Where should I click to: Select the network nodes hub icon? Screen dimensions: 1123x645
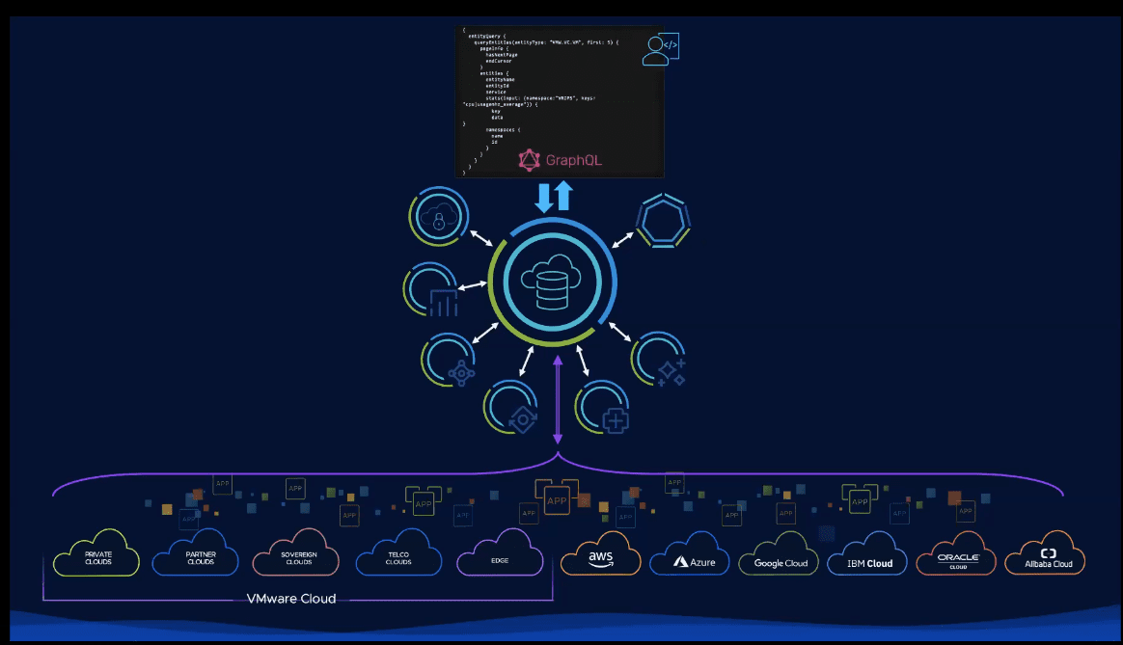pos(449,360)
